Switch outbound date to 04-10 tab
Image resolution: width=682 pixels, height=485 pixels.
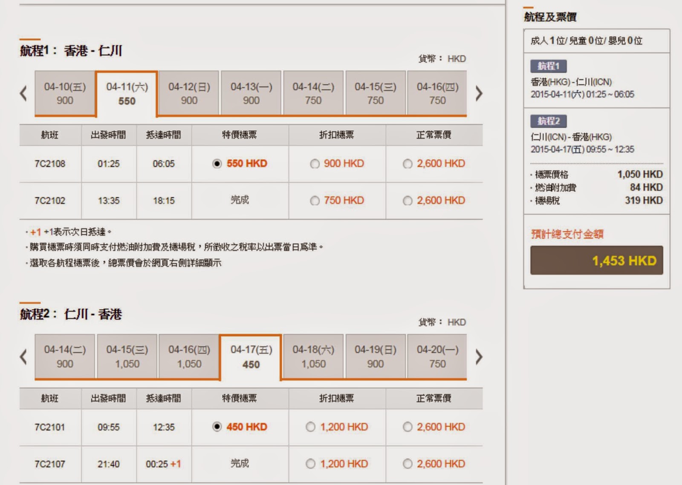[x=65, y=93]
